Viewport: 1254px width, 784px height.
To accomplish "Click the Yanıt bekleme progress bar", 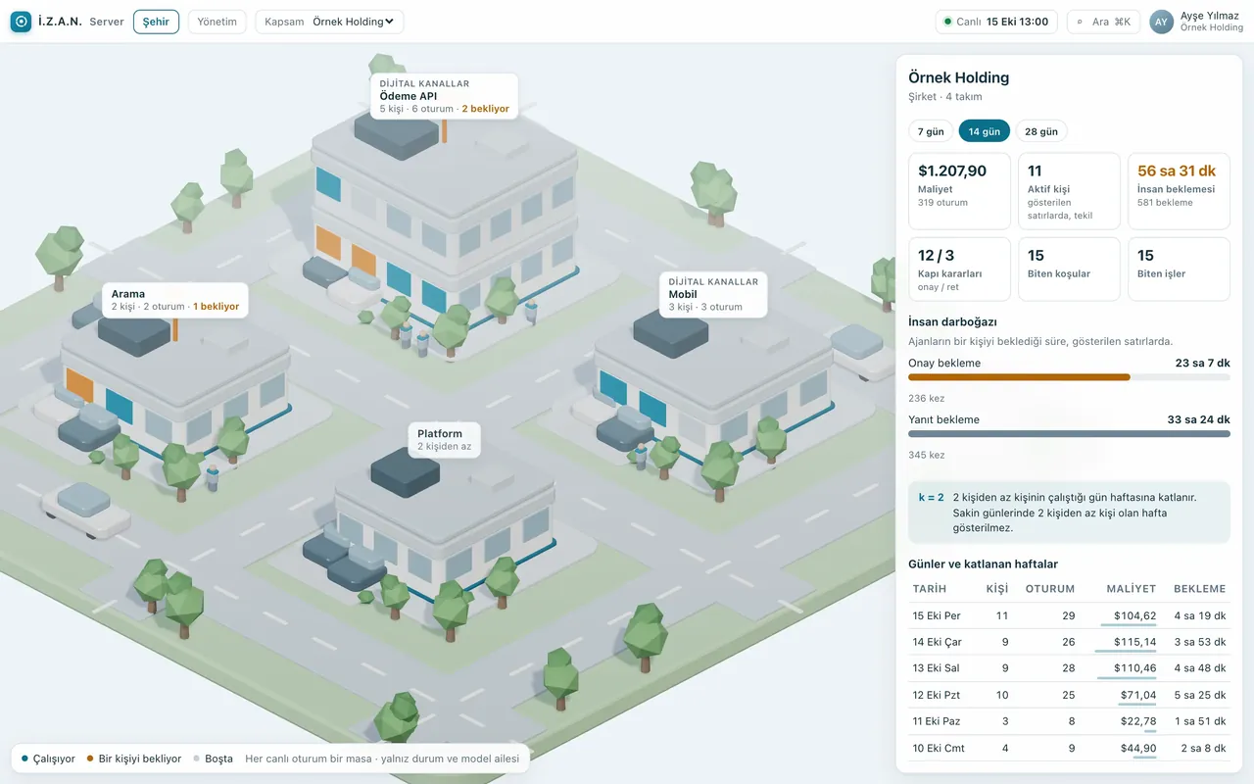I will pyautogui.click(x=1069, y=433).
